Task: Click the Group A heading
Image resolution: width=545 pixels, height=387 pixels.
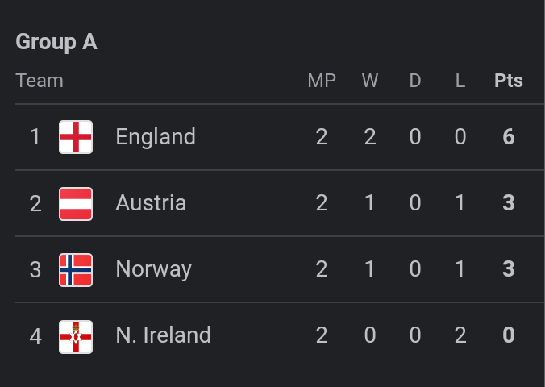Action: pyautogui.click(x=56, y=42)
